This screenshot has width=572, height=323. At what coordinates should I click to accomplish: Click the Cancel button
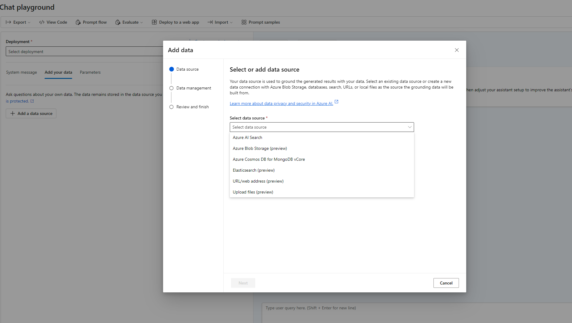446,283
